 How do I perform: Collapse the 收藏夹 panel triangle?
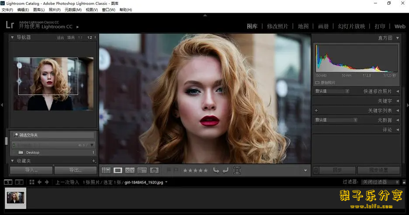12,161
